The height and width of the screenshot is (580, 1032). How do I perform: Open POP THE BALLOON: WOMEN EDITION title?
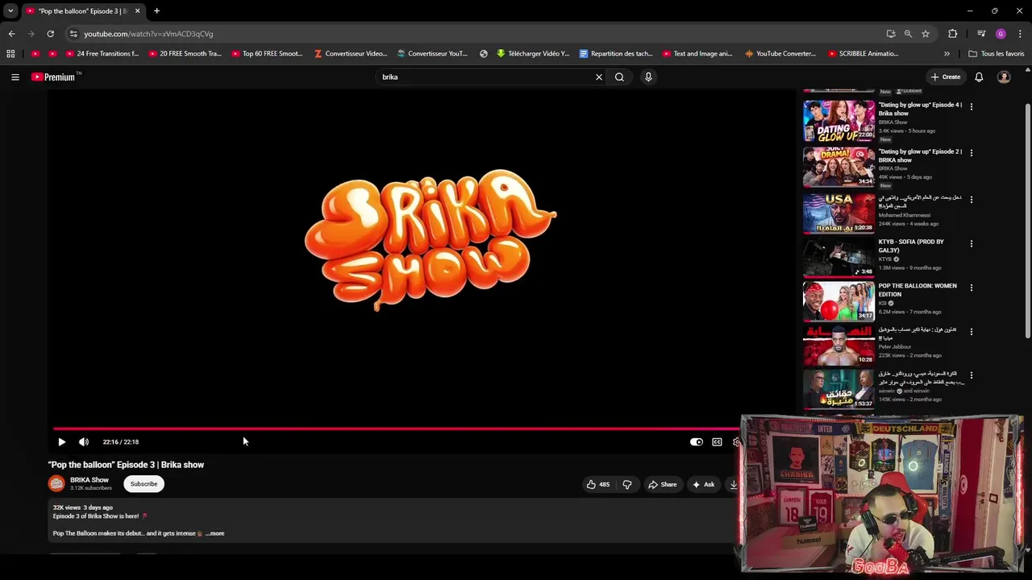pyautogui.click(x=918, y=290)
